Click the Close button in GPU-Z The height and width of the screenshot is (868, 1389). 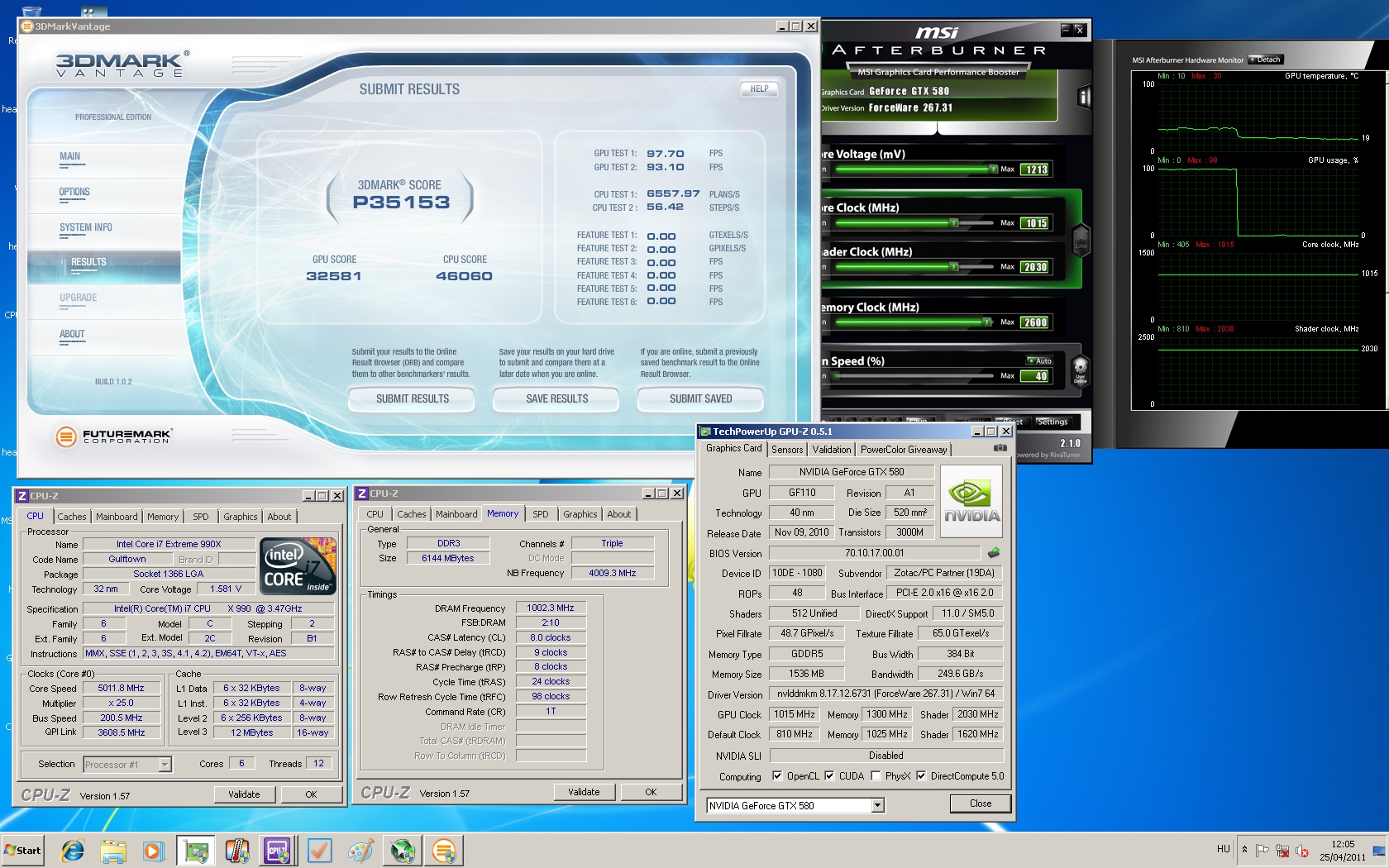[980, 804]
